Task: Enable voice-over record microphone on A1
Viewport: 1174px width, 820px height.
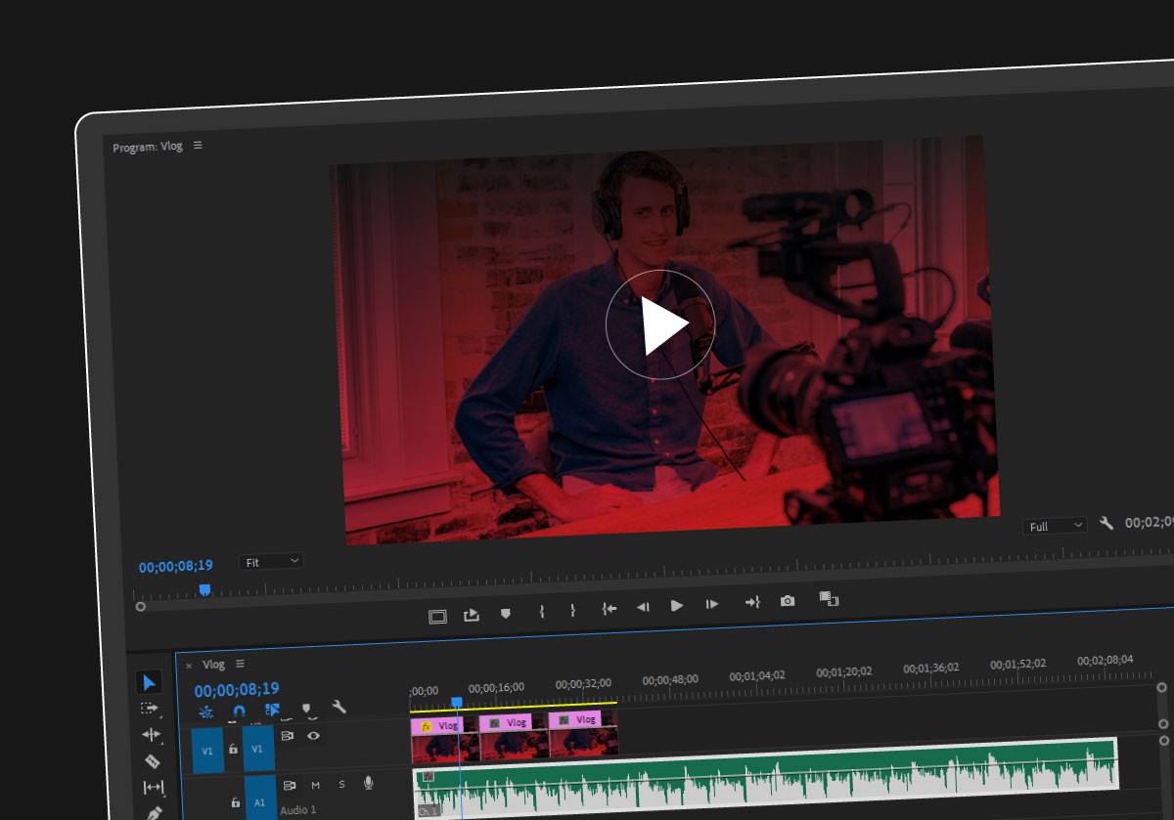Action: [x=369, y=783]
